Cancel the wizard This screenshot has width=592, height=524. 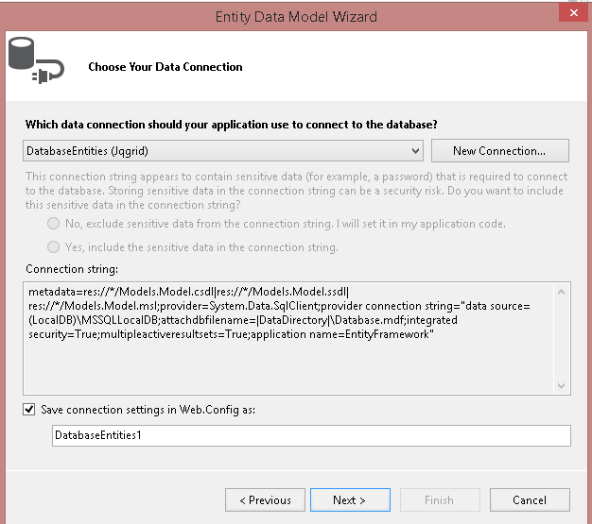click(x=530, y=500)
